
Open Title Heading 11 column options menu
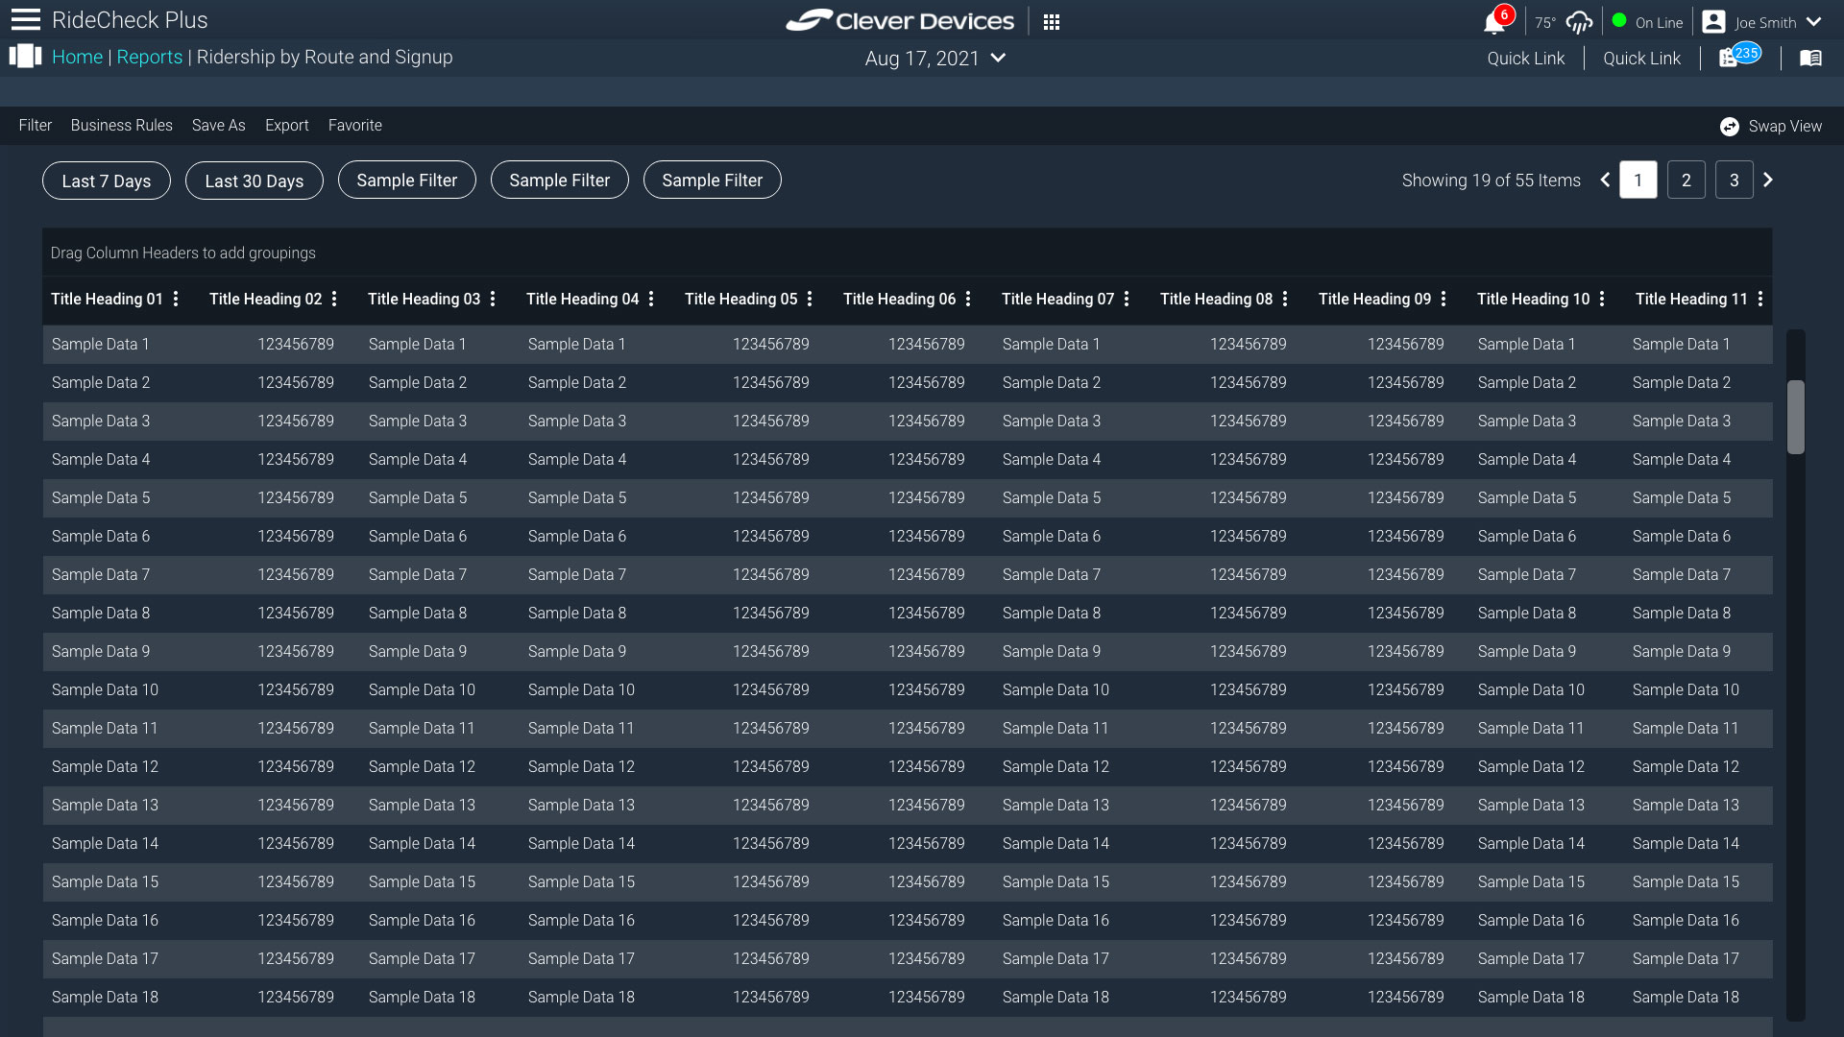pyautogui.click(x=1760, y=300)
